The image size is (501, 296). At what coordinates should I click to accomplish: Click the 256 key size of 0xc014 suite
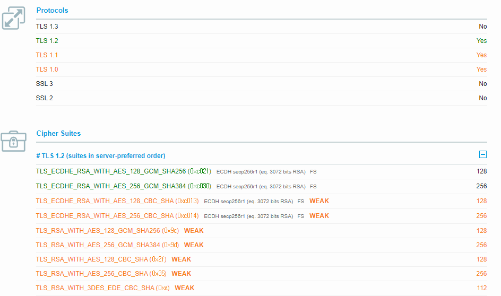click(x=481, y=216)
